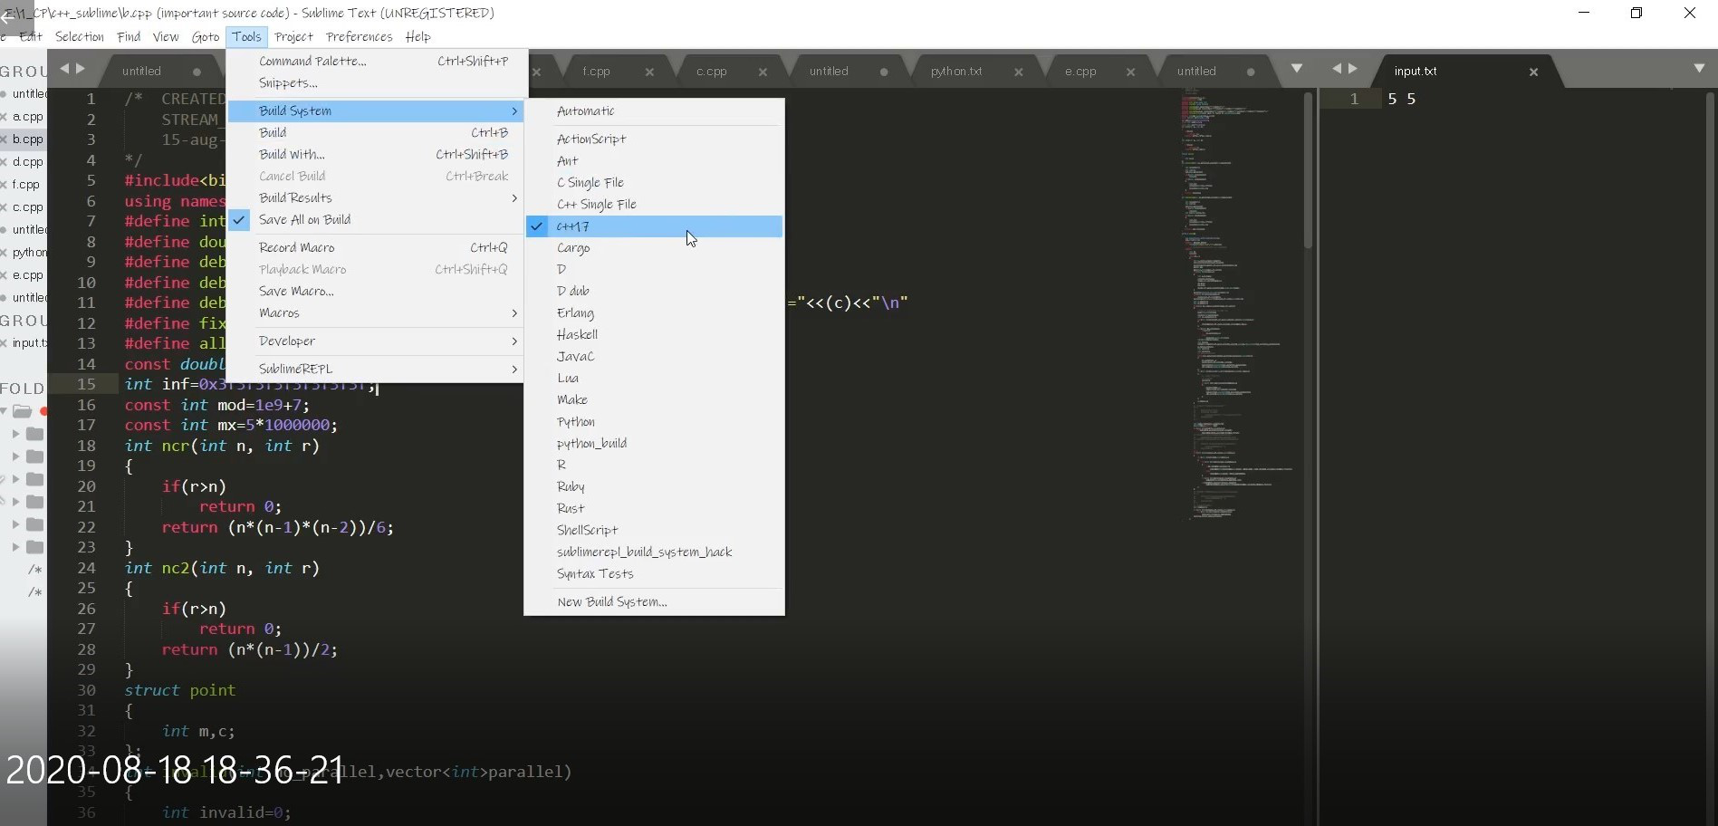
Task: Select Syntax Tests build system
Action: (654, 573)
